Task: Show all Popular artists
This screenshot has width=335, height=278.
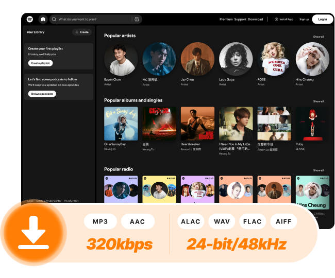Action: click(x=319, y=37)
